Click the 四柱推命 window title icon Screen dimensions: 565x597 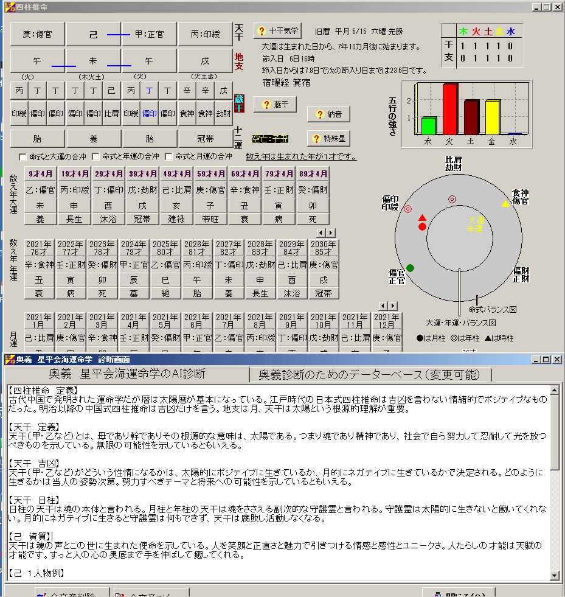pos(10,7)
